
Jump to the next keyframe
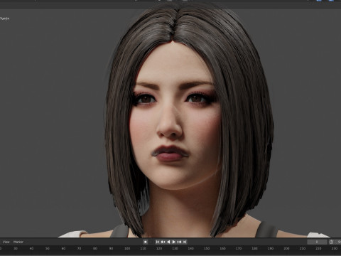tap(179, 242)
